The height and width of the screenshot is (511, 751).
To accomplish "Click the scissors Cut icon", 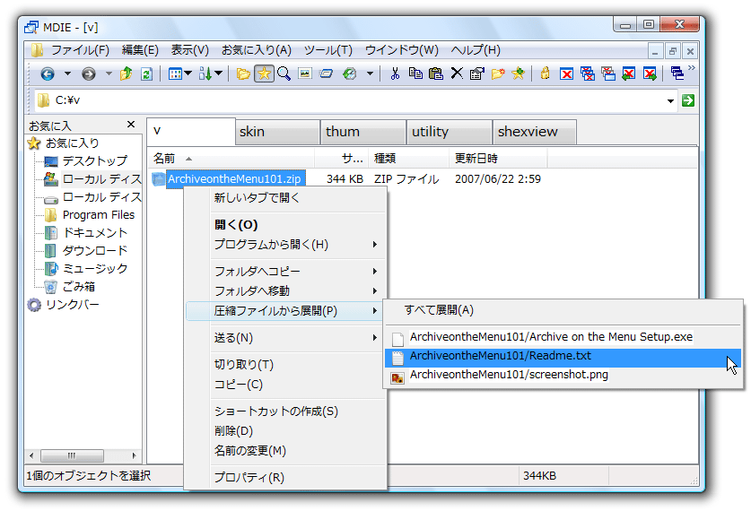I will click(394, 74).
